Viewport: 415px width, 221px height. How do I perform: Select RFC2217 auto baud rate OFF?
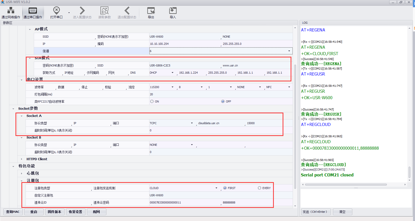[x=223, y=101]
